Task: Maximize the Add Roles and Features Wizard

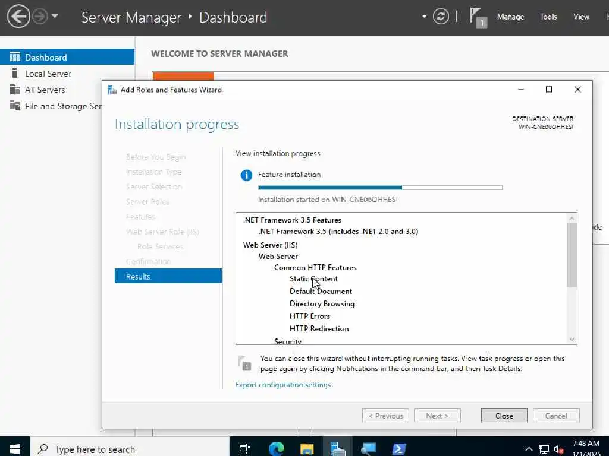Action: (549, 90)
